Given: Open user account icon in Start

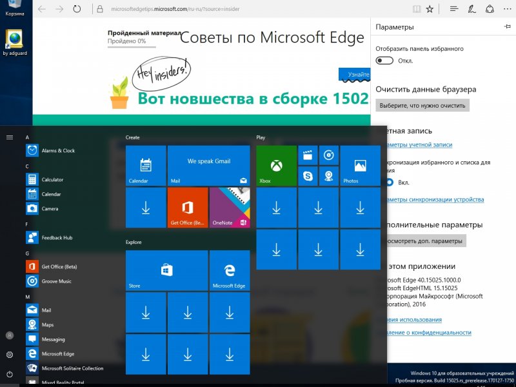Looking at the screenshot, I should 10,335.
